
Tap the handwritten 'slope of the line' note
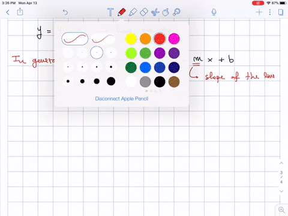(239, 76)
